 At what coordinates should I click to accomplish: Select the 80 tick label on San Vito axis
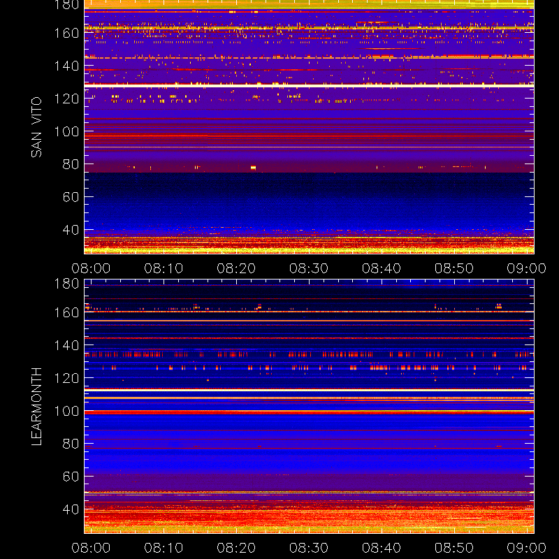[x=71, y=164]
